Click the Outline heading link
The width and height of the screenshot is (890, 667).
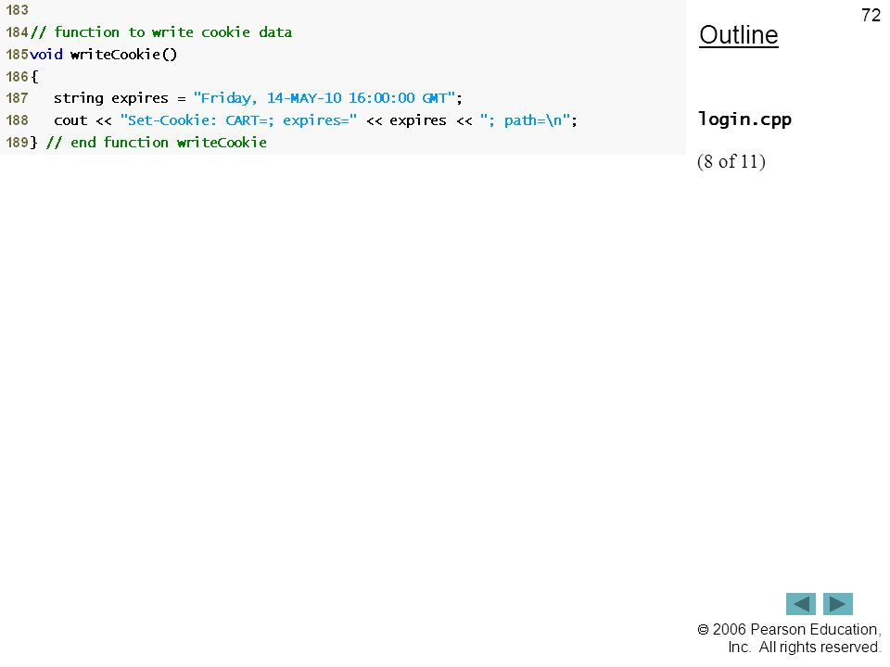(x=739, y=35)
